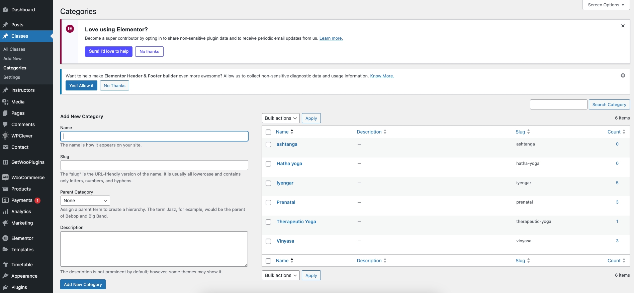Open the Comments bubble icon
Image resolution: width=634 pixels, height=293 pixels.
tap(5, 124)
